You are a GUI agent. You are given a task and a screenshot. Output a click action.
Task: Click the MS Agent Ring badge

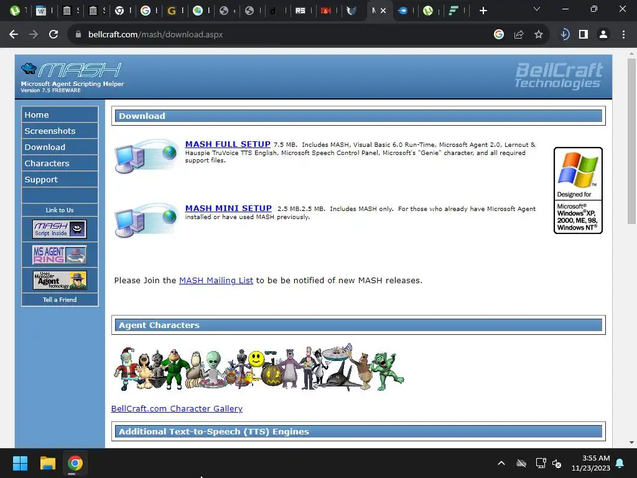click(x=60, y=255)
